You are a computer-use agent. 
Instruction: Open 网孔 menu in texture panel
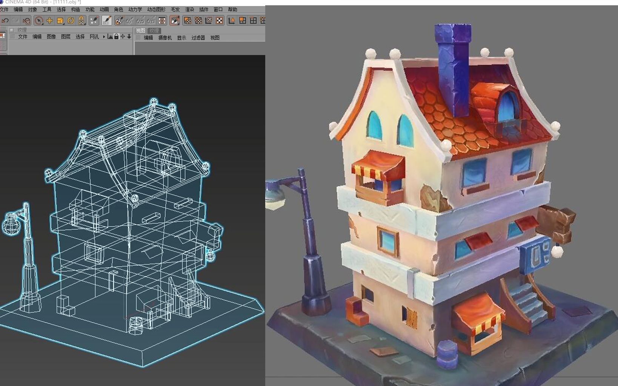tap(94, 37)
